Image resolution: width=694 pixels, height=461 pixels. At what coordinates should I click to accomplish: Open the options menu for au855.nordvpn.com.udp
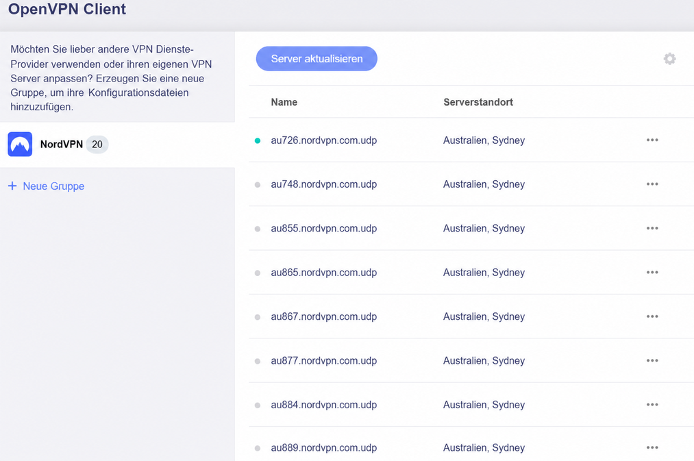(x=652, y=228)
